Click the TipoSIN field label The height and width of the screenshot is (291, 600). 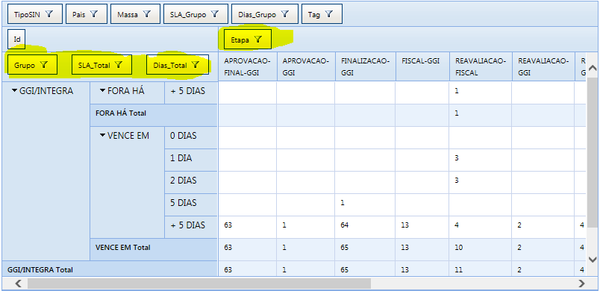27,15
